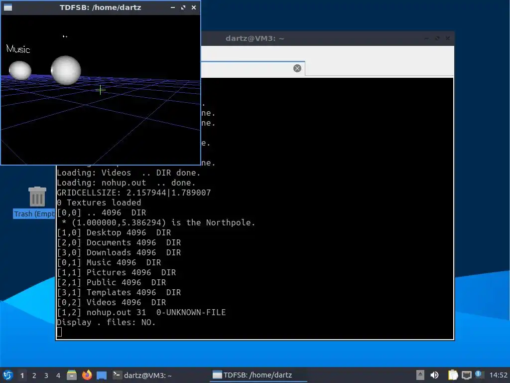510x383 pixels.
Task: Select the larger sphere beside Music
Action: (x=66, y=70)
